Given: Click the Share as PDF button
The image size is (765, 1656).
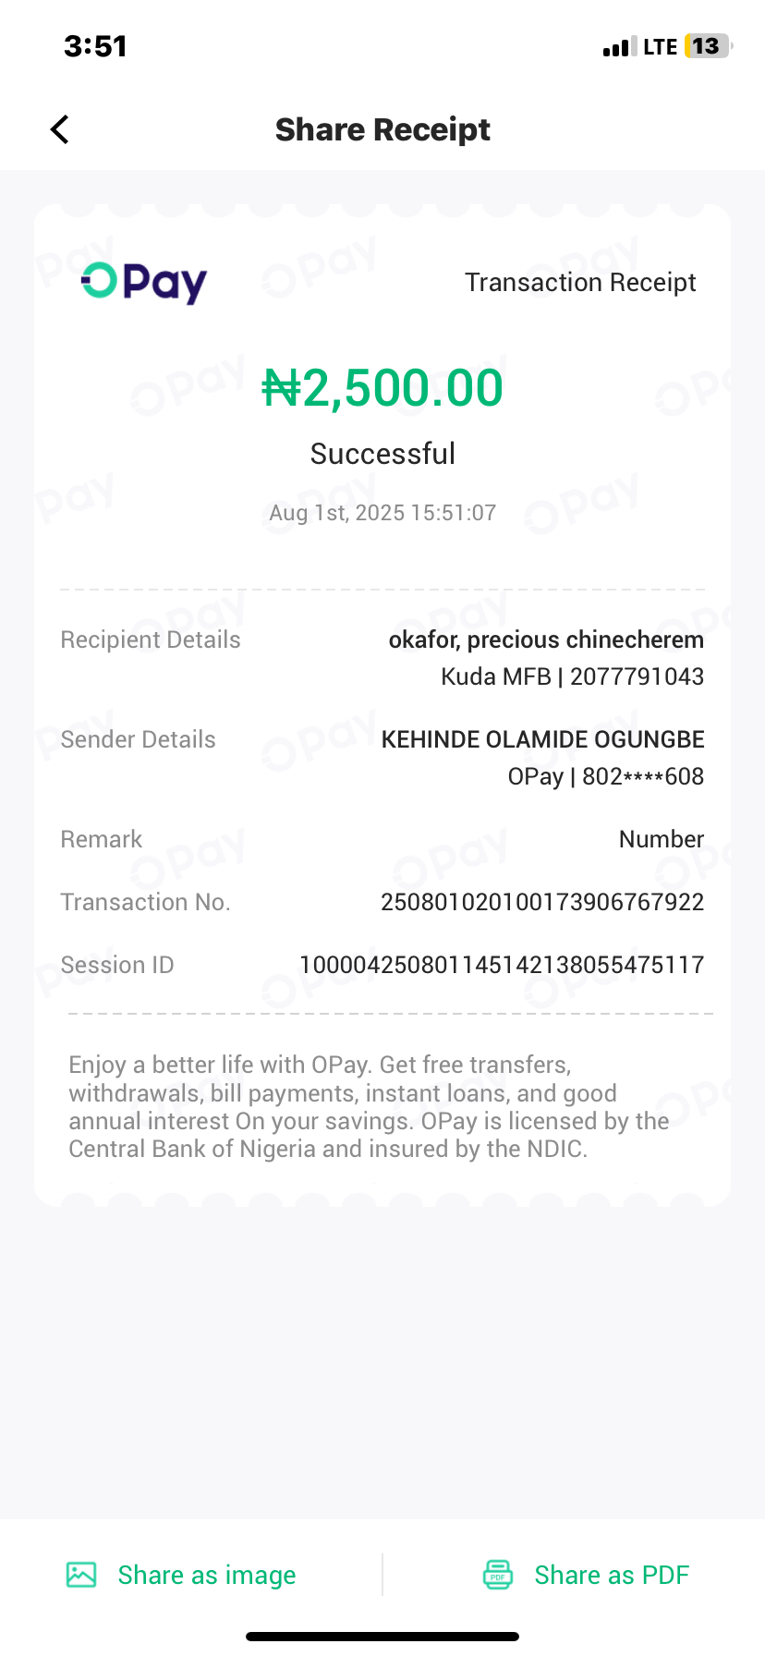Looking at the screenshot, I should coord(611,1575).
